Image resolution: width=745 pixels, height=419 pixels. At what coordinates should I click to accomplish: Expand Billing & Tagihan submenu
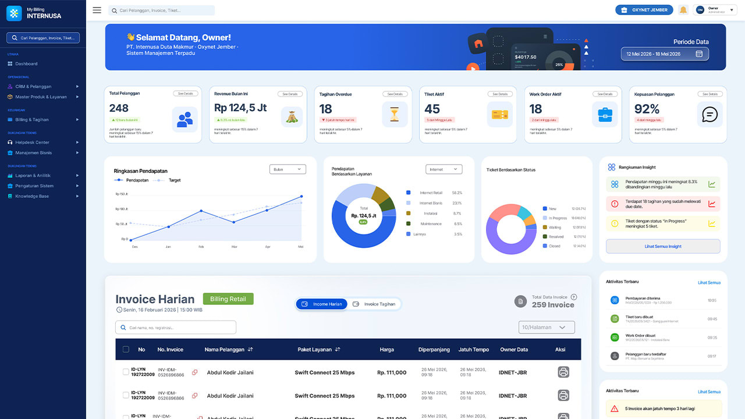click(x=43, y=120)
